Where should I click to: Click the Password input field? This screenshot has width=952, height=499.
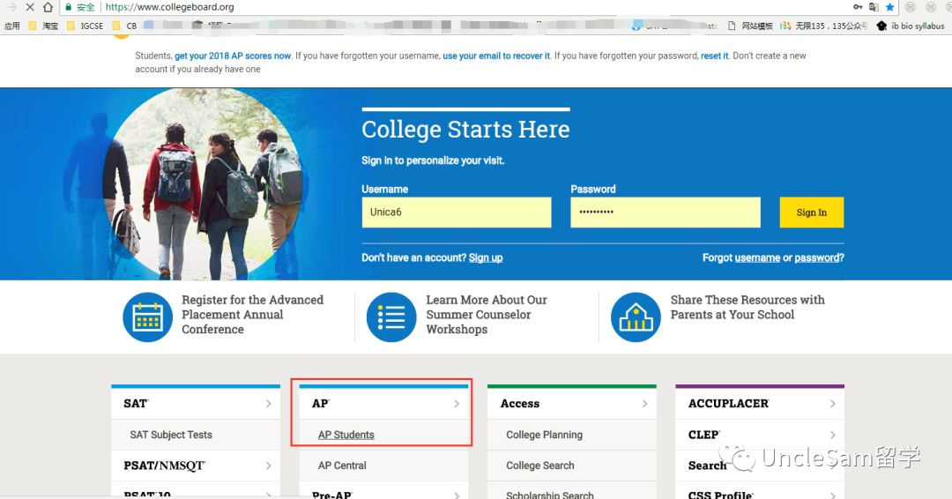click(x=666, y=212)
